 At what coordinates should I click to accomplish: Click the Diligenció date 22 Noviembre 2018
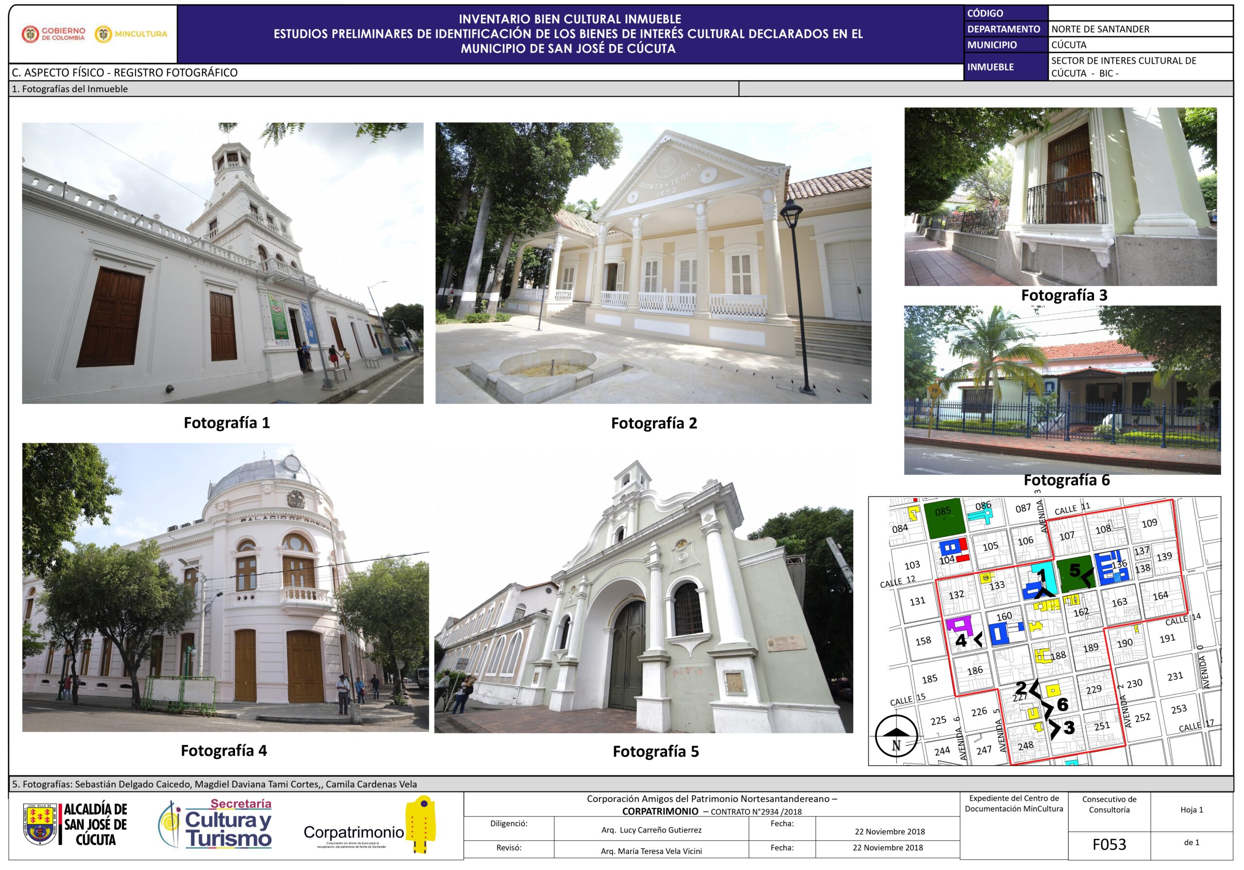tap(890, 832)
